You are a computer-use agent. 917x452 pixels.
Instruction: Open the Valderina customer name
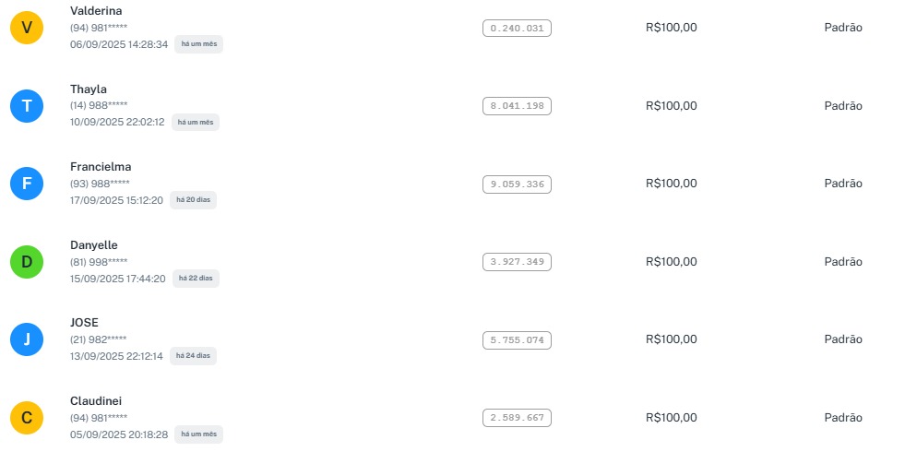coord(96,11)
